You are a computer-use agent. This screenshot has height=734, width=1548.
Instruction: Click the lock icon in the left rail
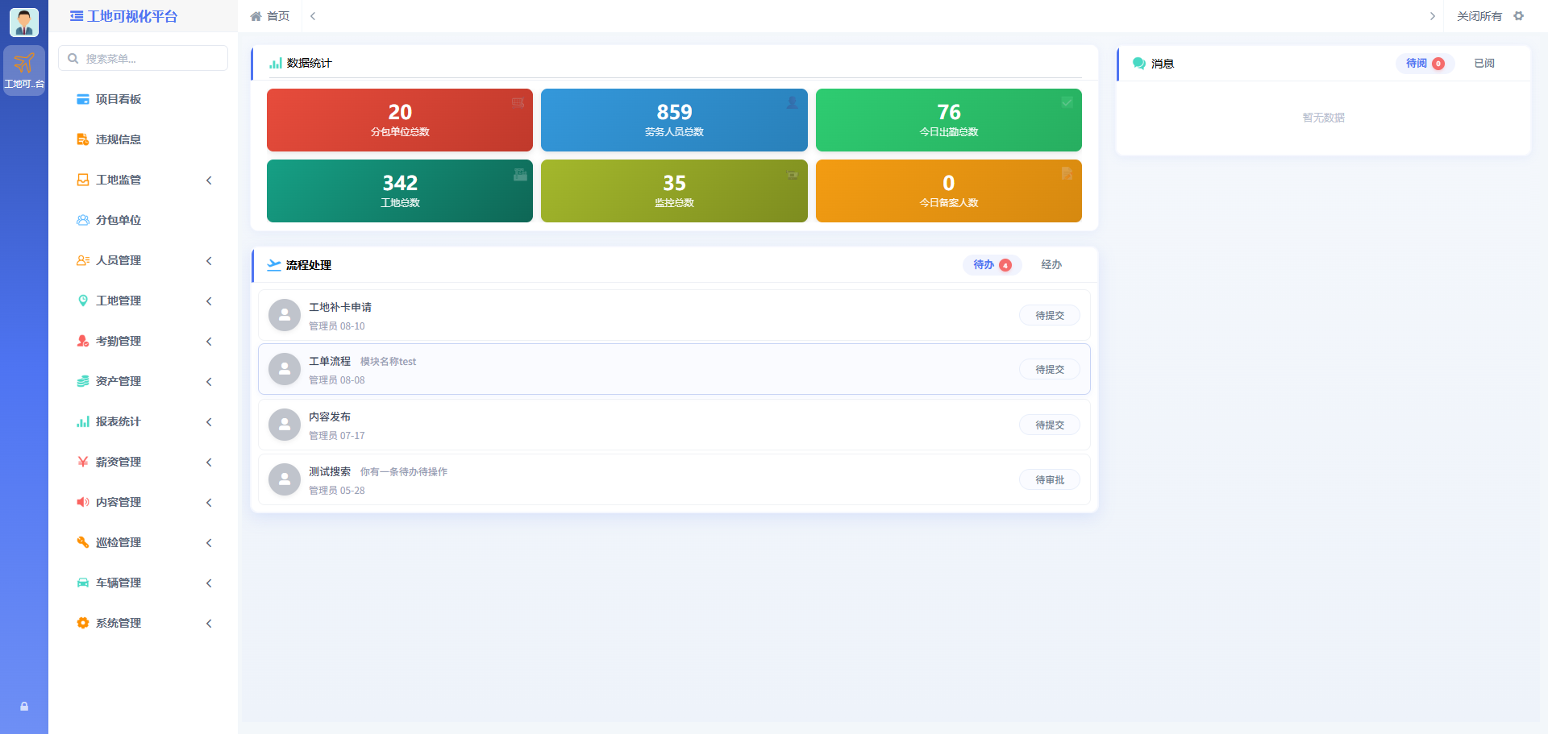point(24,706)
